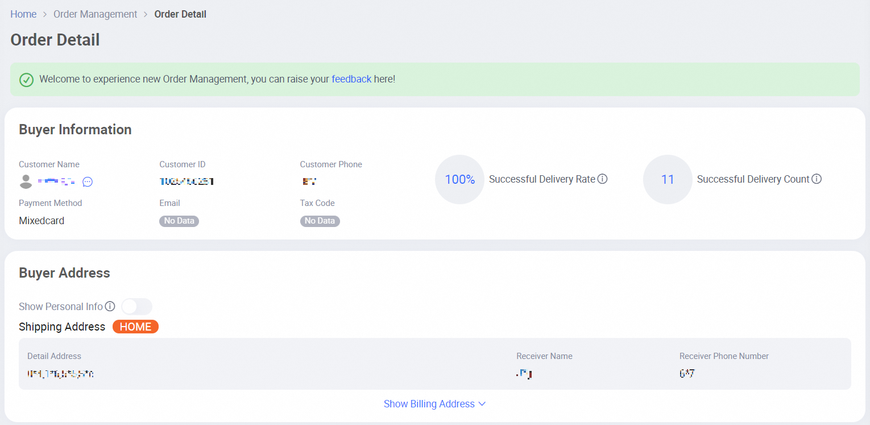Click the Show Billing Address text
Screen dimensions: 870x425
click(x=429, y=404)
